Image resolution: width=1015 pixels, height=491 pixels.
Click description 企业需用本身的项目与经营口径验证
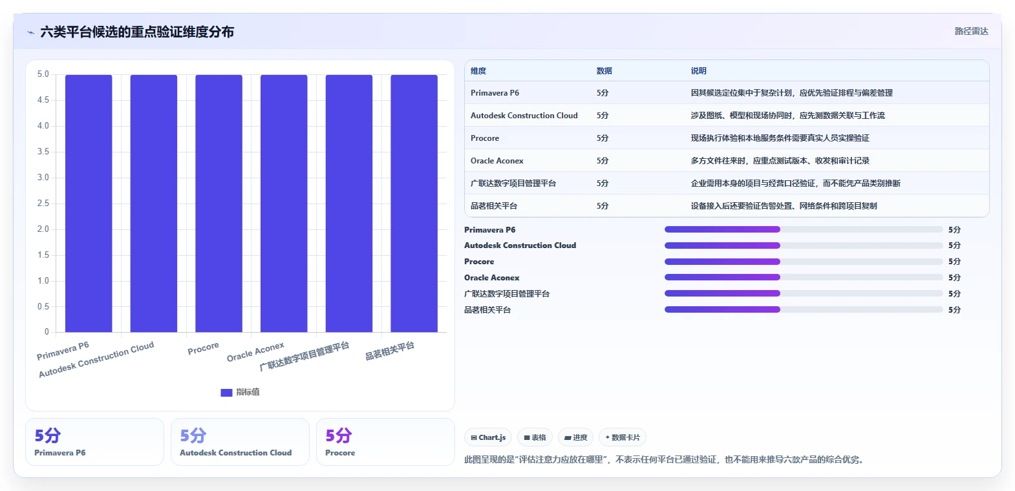pyautogui.click(x=795, y=183)
